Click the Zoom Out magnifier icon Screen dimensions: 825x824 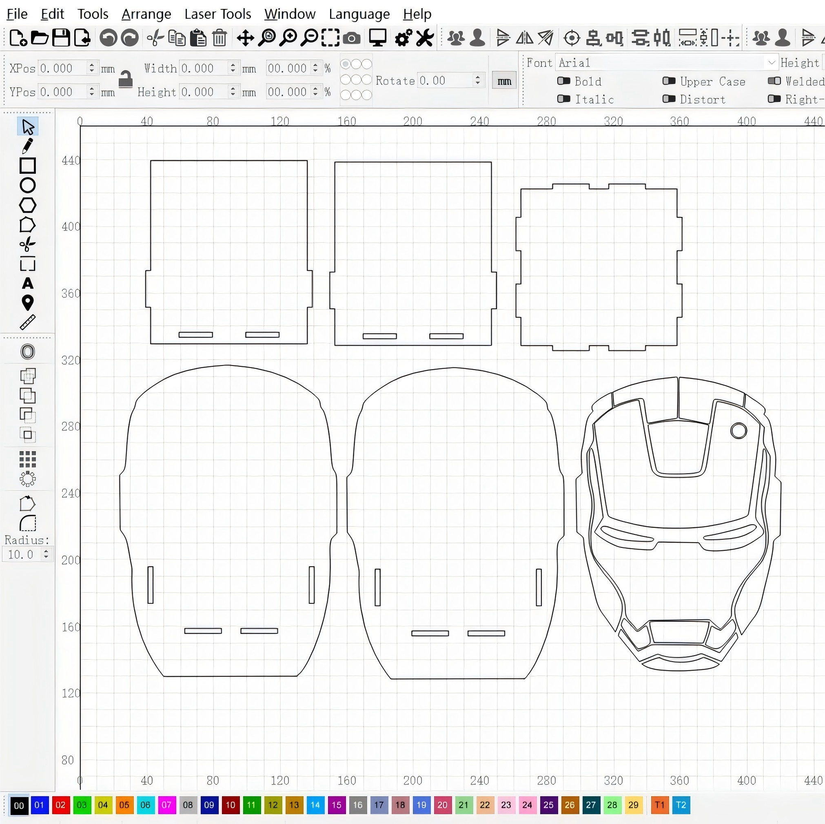pos(310,38)
